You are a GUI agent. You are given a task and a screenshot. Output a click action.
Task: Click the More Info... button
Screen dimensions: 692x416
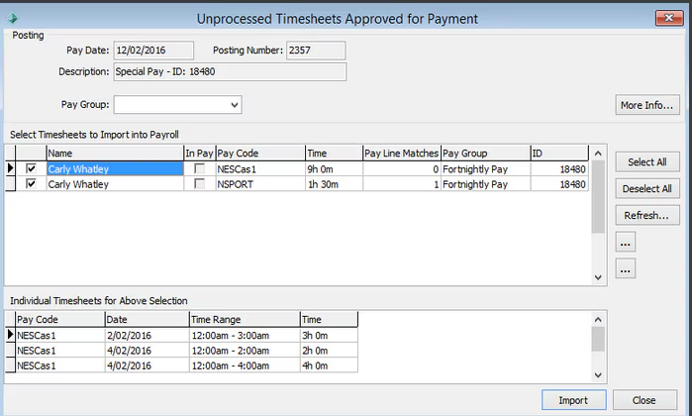647,105
